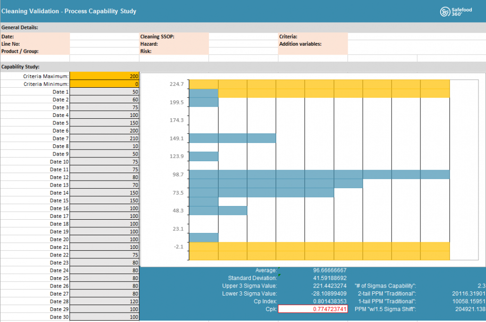Select the PPM w/1.5 Sigma Shift value

(467, 309)
